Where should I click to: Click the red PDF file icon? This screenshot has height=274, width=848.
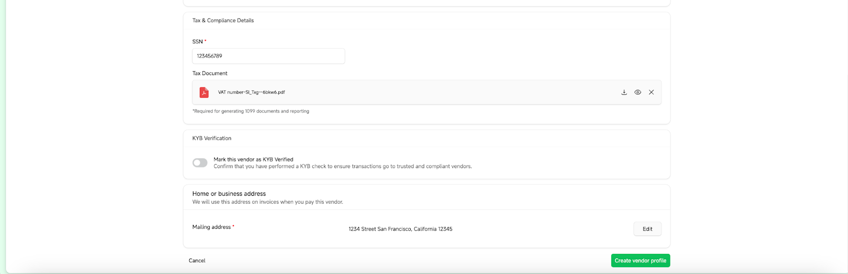[204, 93]
